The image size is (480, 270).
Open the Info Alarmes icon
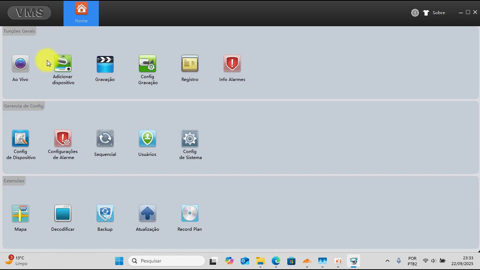[232, 64]
